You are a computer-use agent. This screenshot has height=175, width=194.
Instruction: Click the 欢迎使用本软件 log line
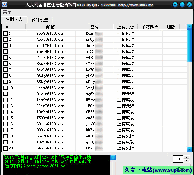tap(47, 162)
